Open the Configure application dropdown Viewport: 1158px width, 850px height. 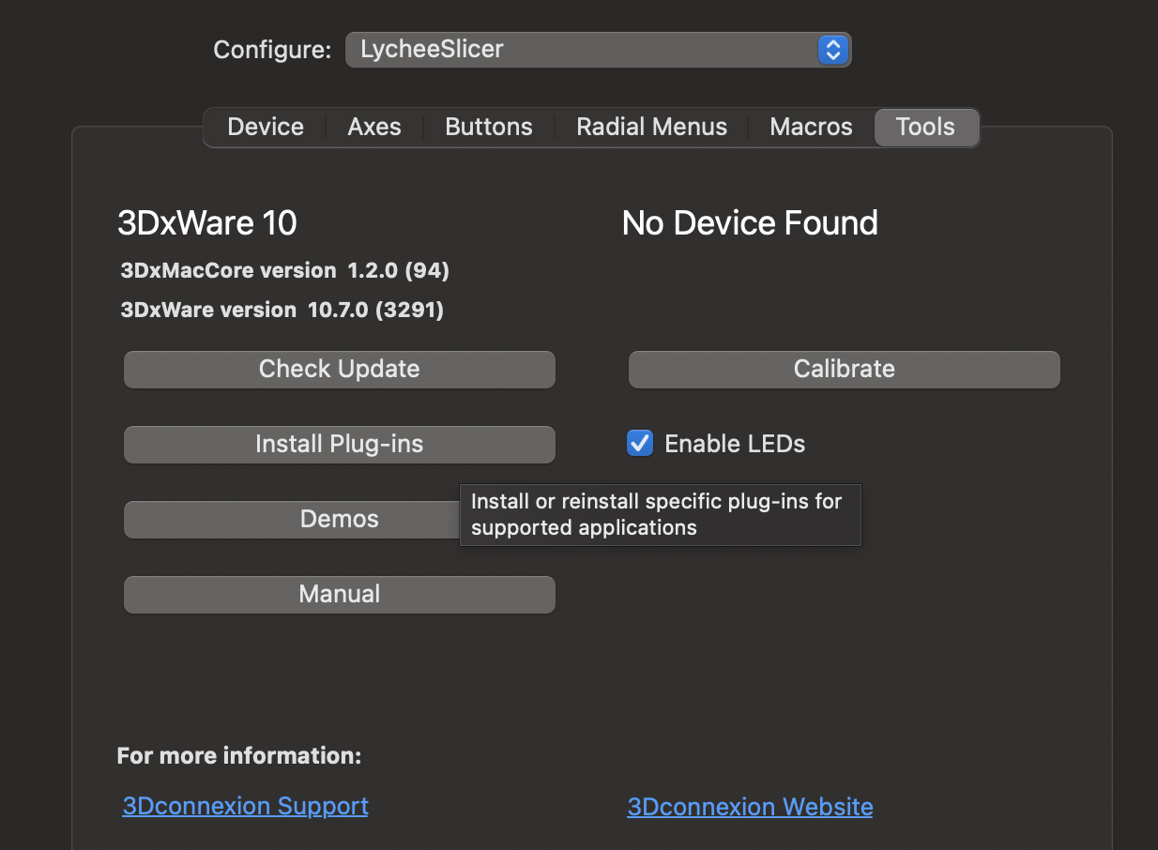(598, 50)
